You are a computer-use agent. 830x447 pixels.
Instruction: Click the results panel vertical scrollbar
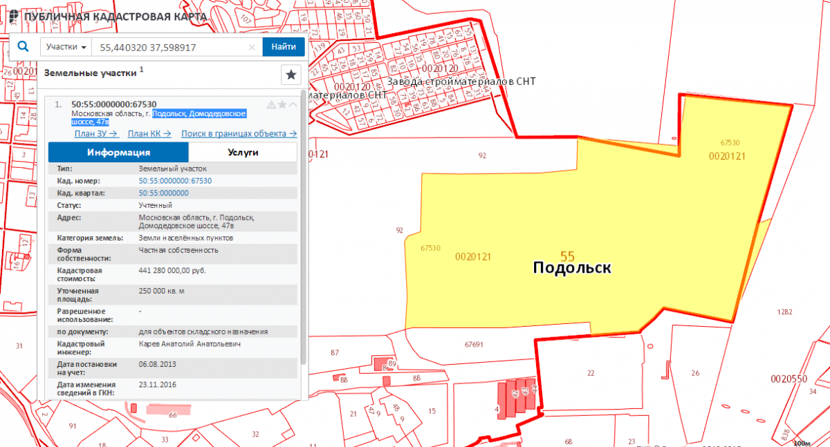point(303,228)
